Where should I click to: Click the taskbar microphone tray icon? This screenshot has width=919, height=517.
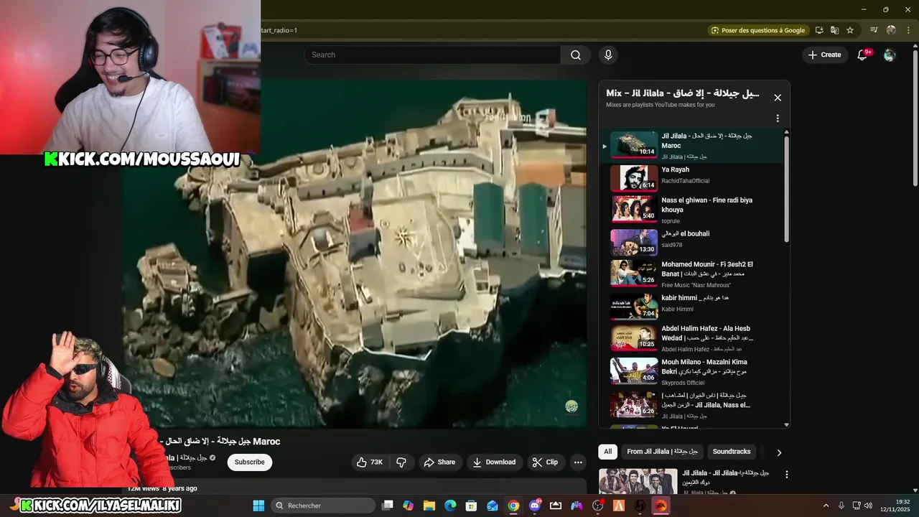841,506
